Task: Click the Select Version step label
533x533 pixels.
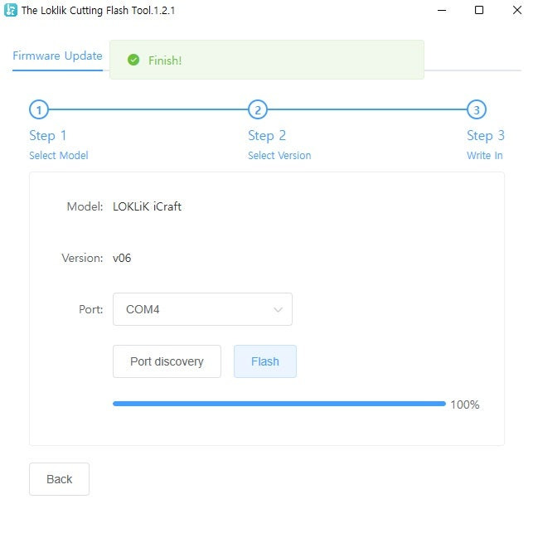Action: pyautogui.click(x=279, y=155)
